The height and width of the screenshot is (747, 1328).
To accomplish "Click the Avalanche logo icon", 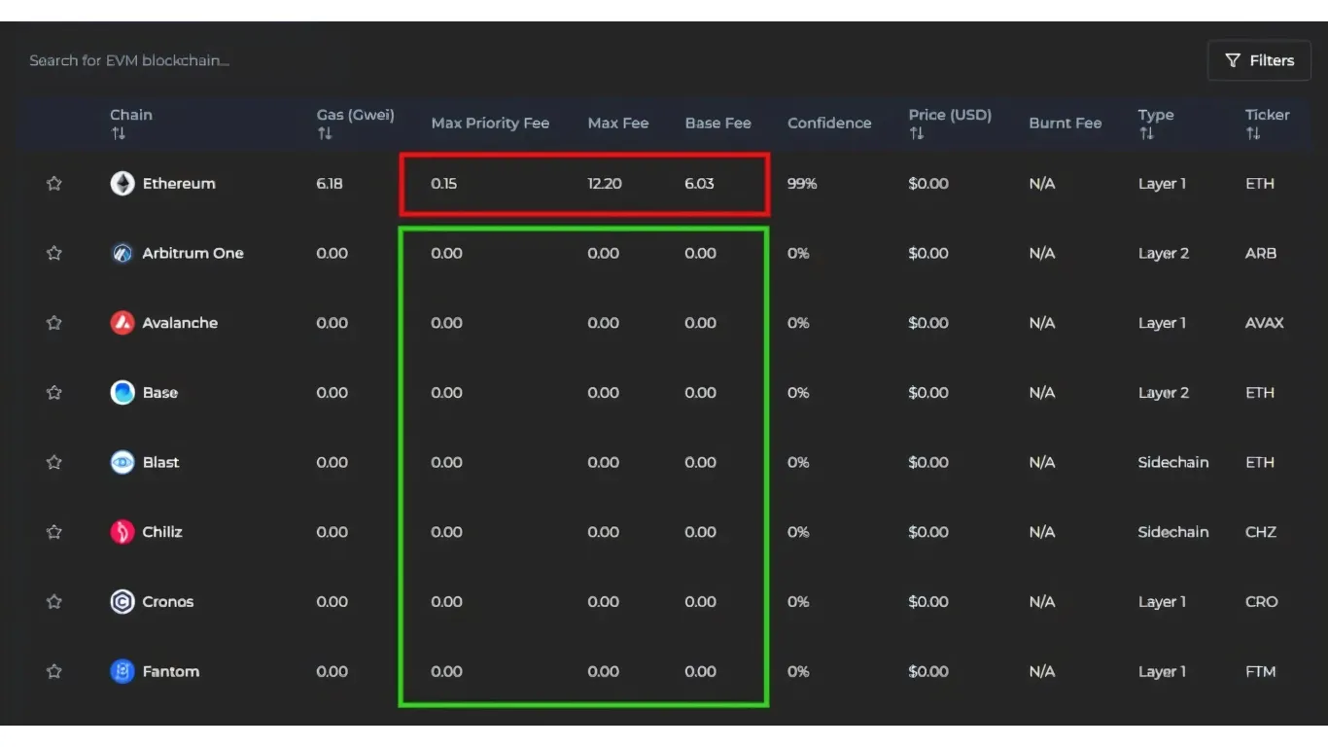I will click(x=122, y=323).
